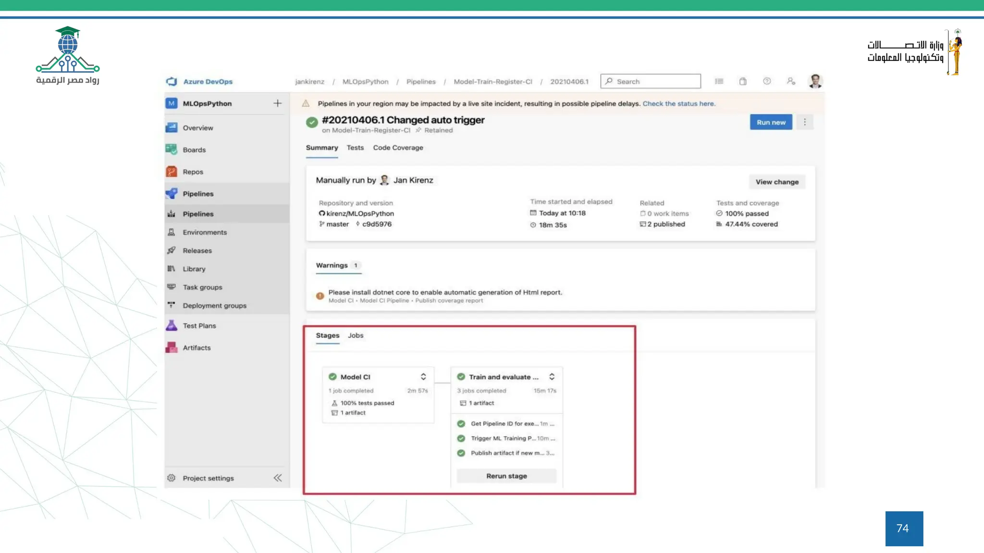Click the Test Plans flask icon
This screenshot has height=553, width=984.
point(172,325)
